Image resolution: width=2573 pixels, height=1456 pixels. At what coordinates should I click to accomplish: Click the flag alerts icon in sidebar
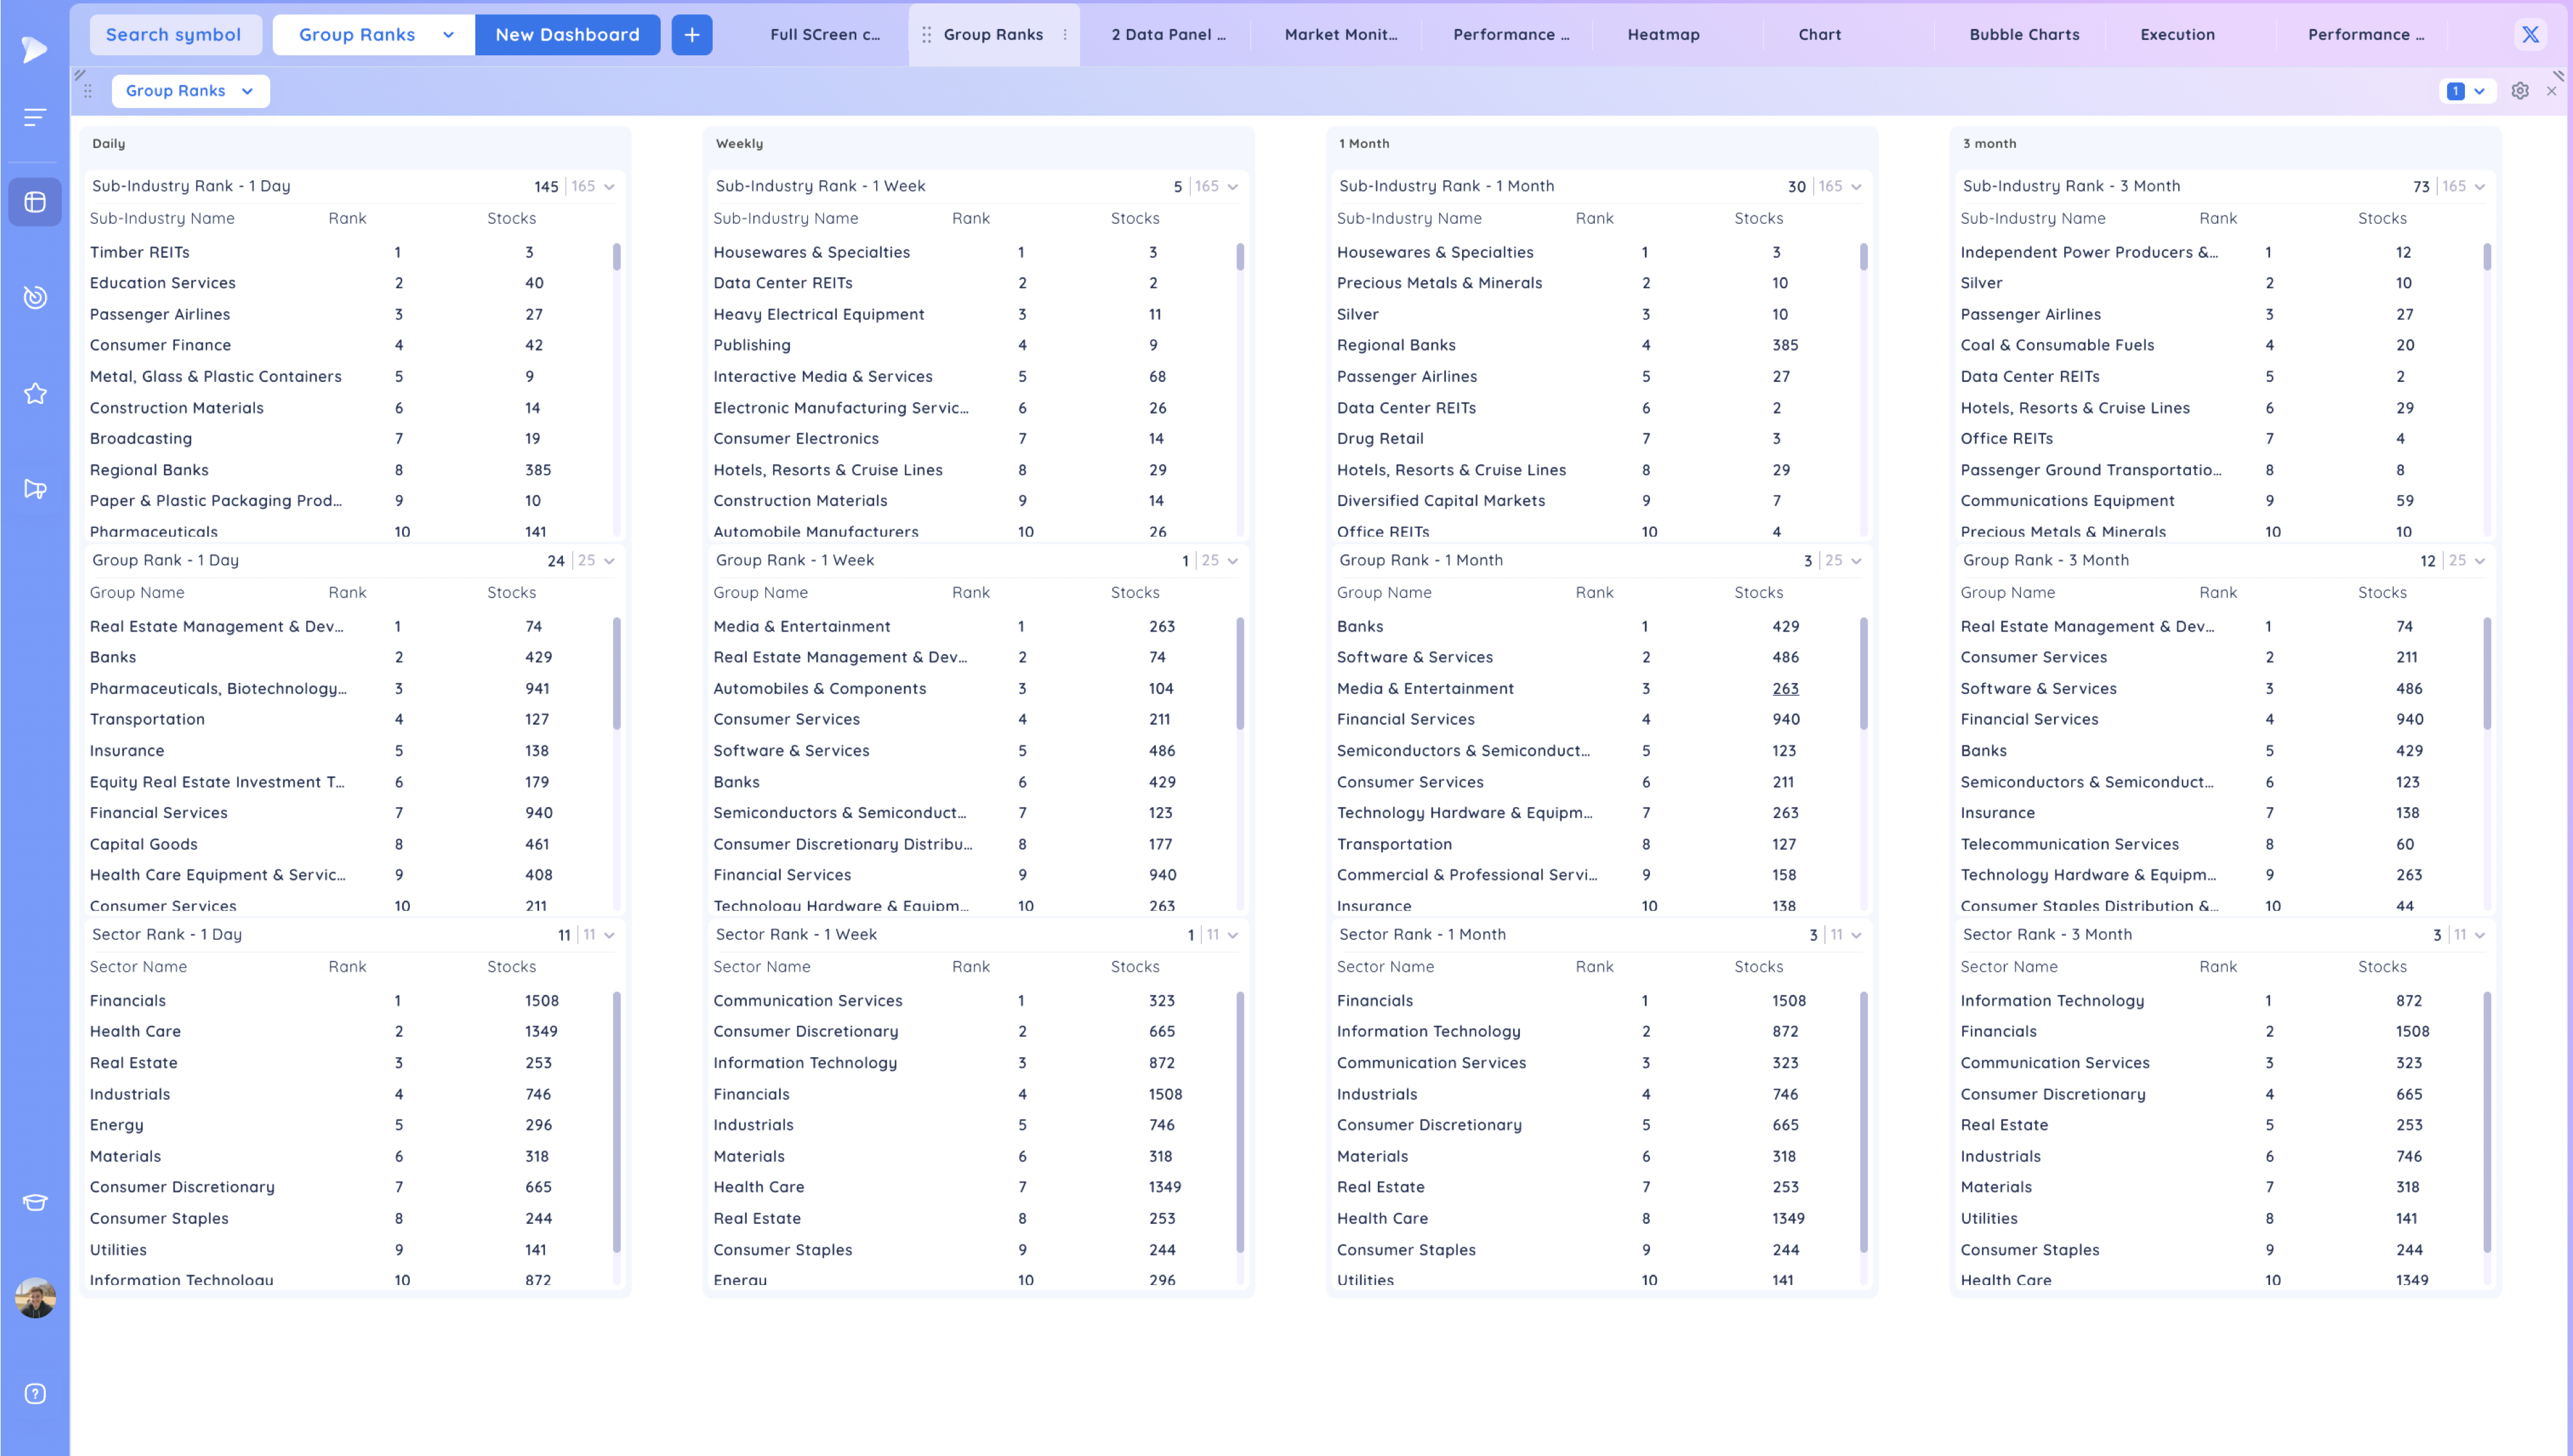35,489
